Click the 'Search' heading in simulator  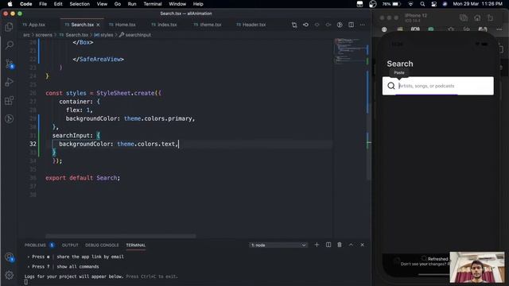pos(400,64)
